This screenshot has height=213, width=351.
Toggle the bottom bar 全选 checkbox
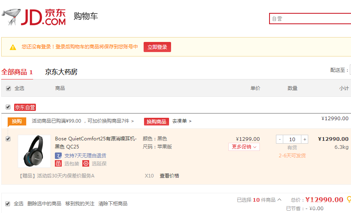[x=8, y=204]
